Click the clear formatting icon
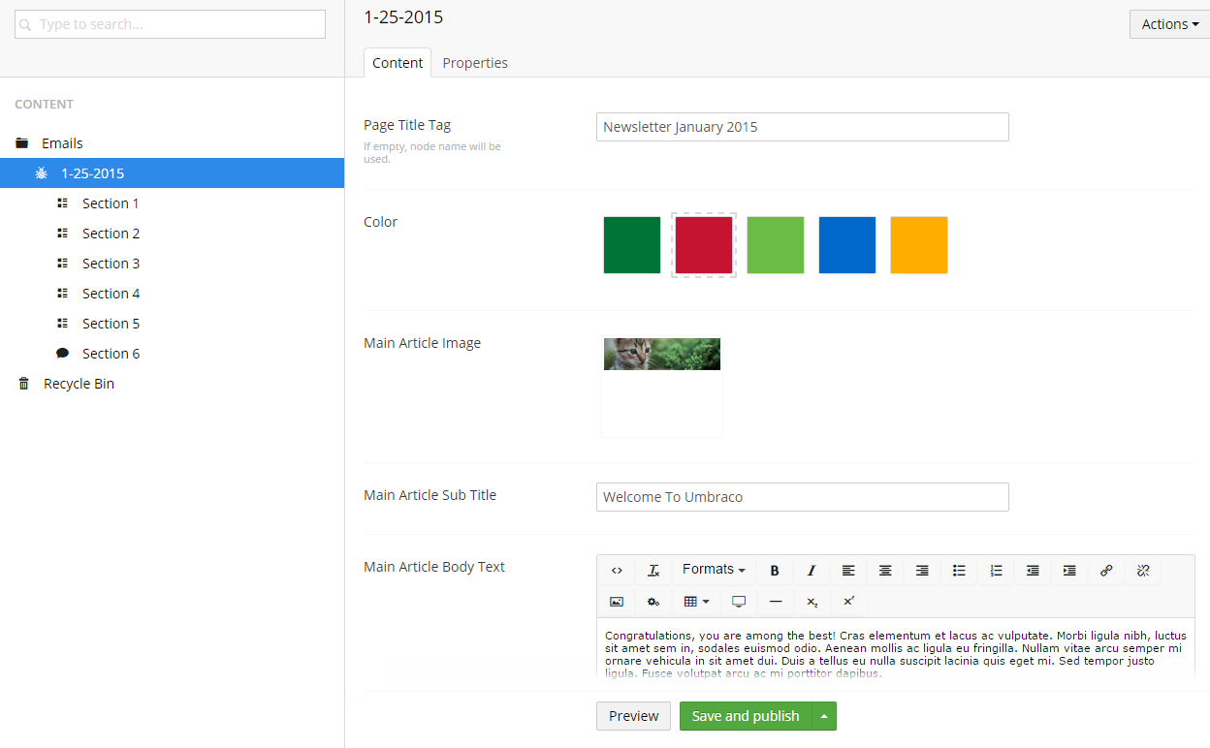This screenshot has height=748, width=1210. click(x=653, y=571)
